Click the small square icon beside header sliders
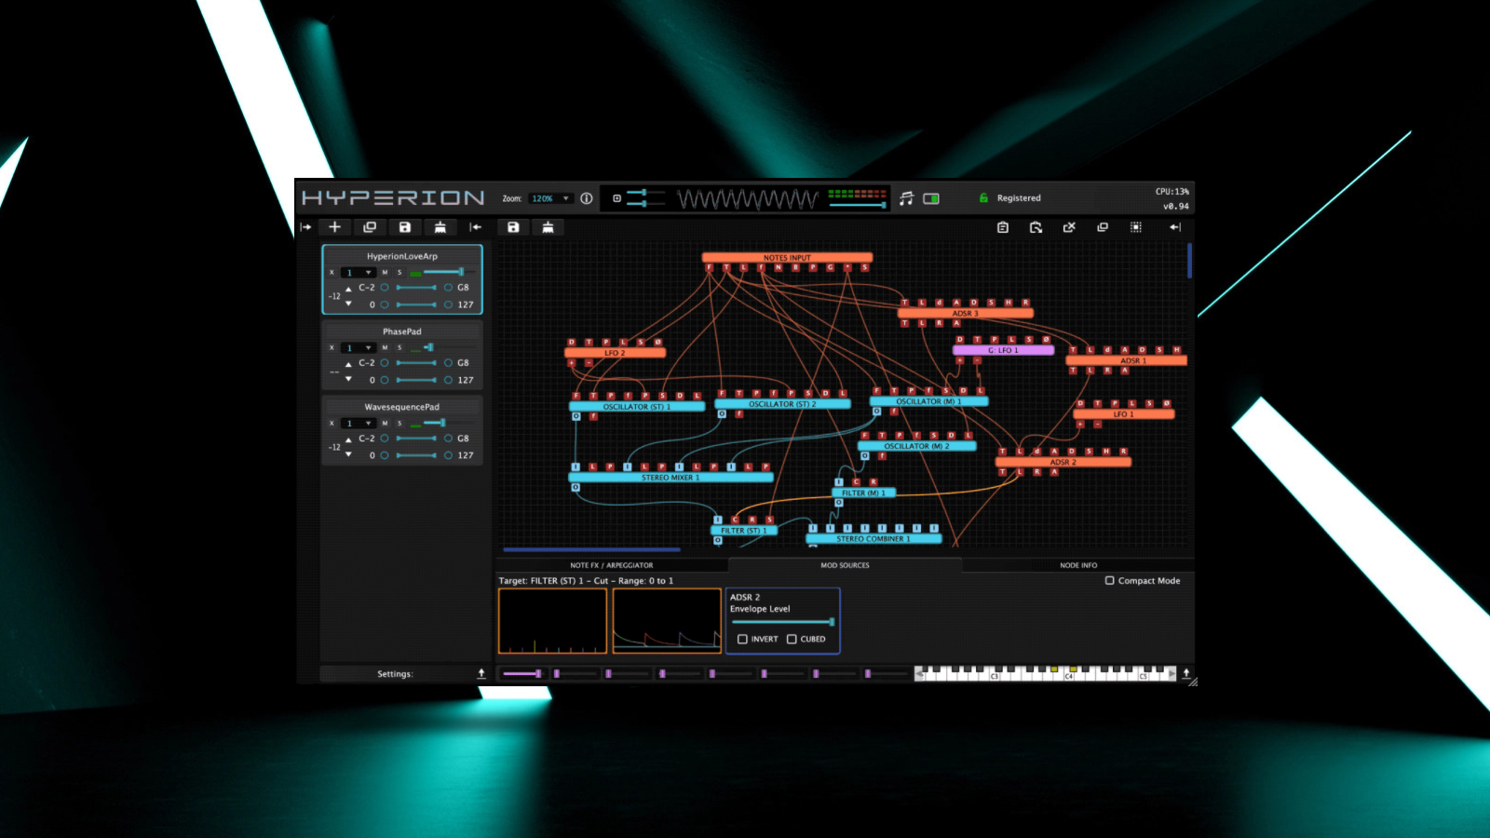This screenshot has height=838, width=1490. 616,198
